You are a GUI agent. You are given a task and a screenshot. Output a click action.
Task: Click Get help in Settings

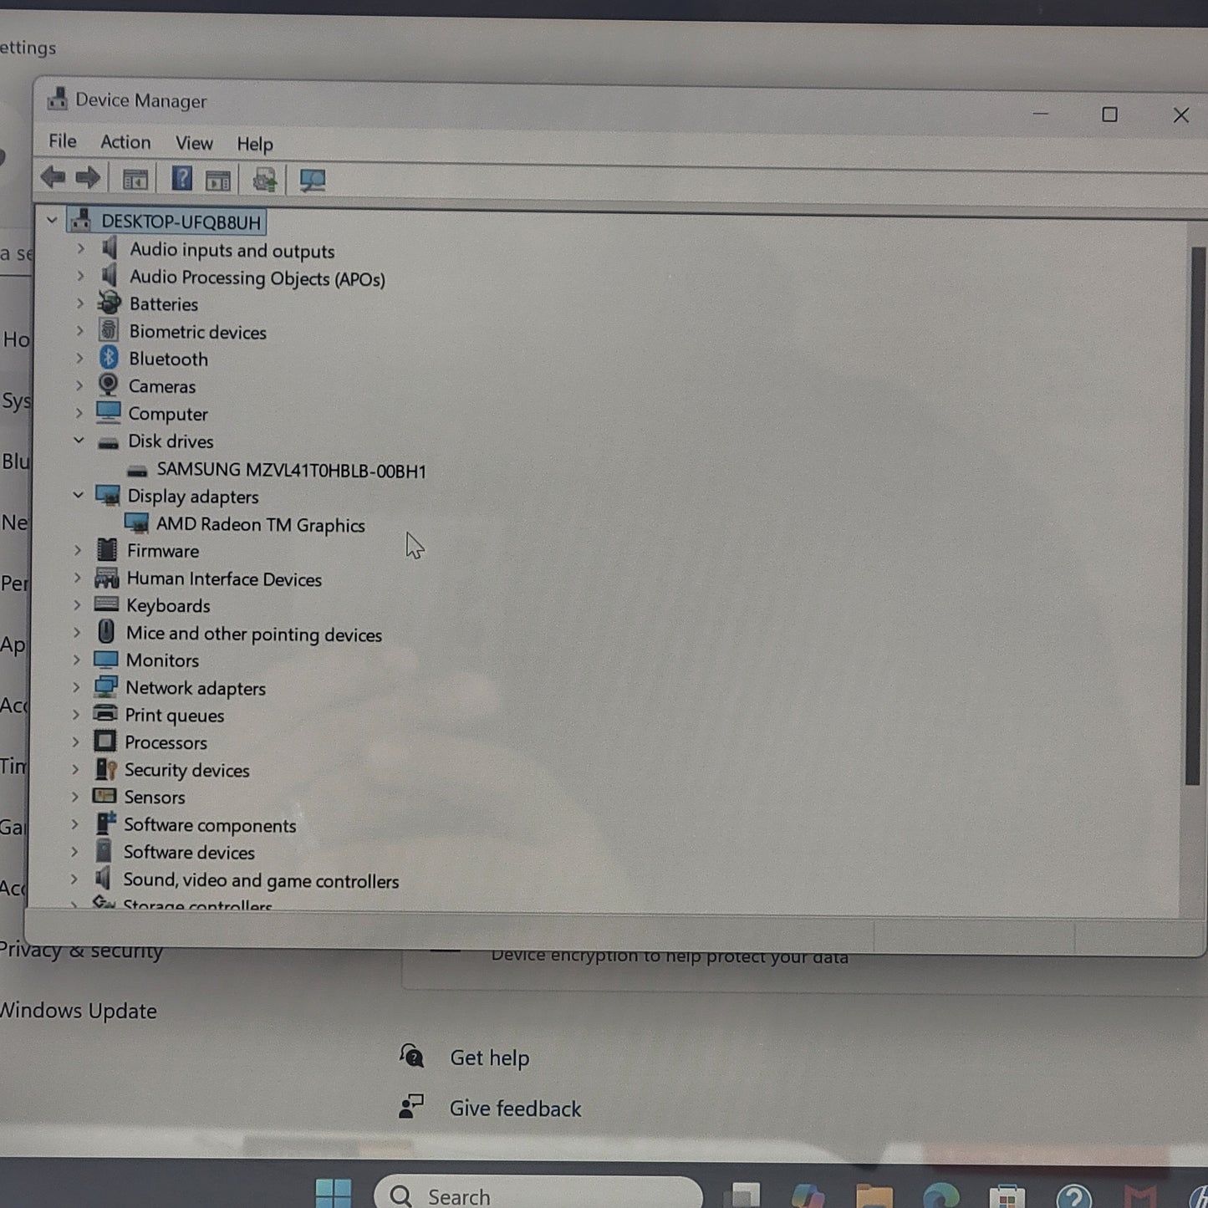point(490,1057)
